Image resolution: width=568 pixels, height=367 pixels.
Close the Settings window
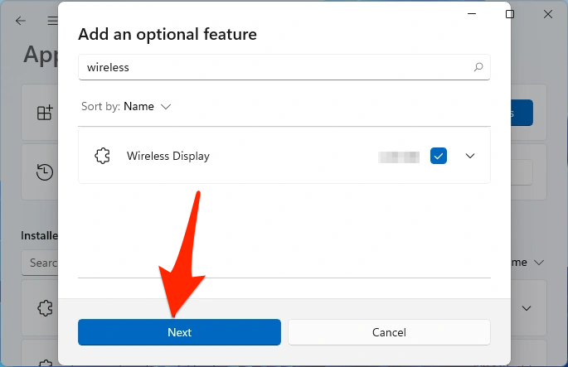pos(548,14)
